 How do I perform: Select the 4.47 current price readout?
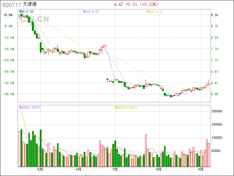[x=118, y=4]
